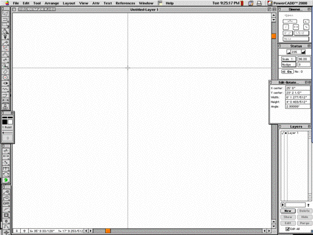Open the Apple menu
Viewport: 313px width, 235px height.
(7, 3)
